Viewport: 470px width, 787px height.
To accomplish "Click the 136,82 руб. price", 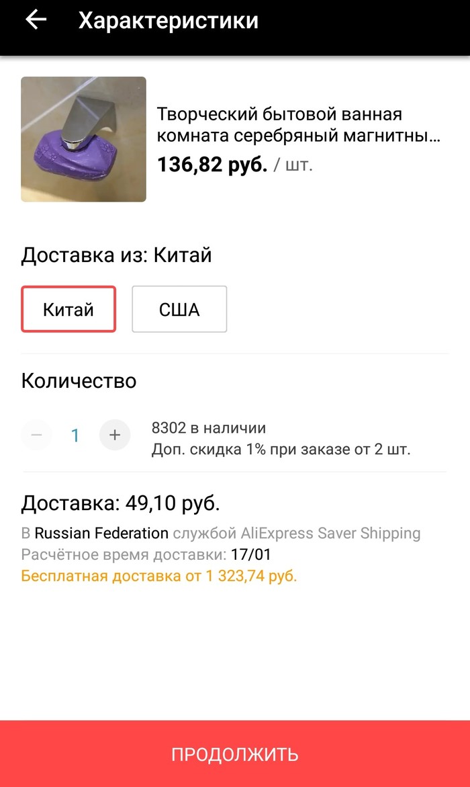I will point(212,165).
